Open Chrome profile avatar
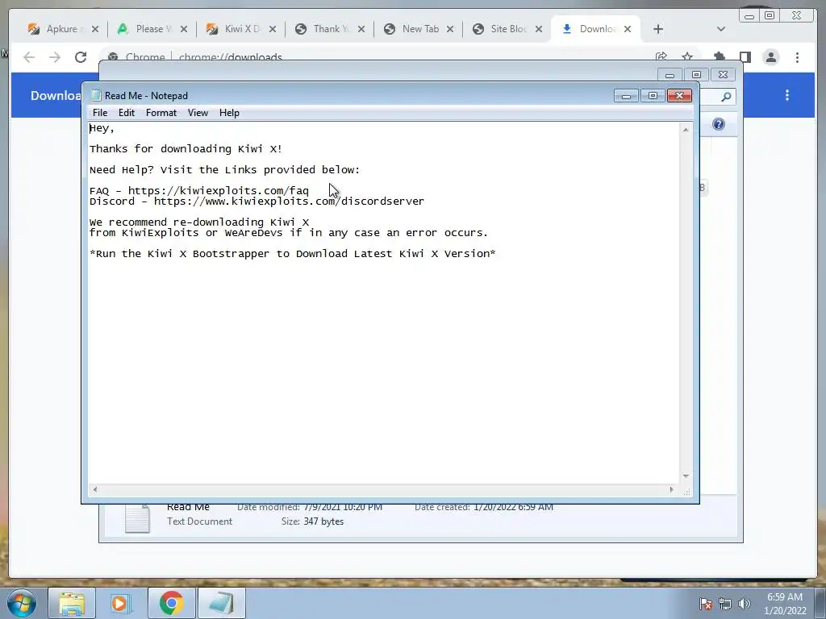The height and width of the screenshot is (619, 826). pyautogui.click(x=770, y=57)
